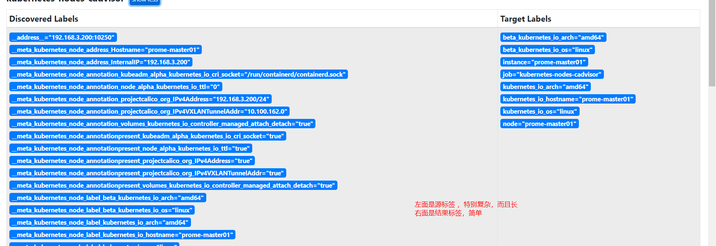Click target label instance="prome-master01"
716x246 pixels.
544,62
